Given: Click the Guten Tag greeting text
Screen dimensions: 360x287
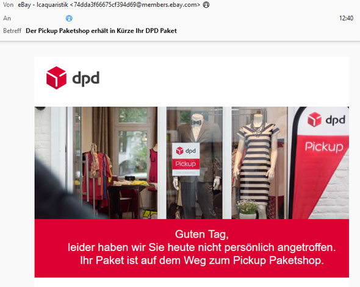Looking at the screenshot, I should tap(202, 234).
